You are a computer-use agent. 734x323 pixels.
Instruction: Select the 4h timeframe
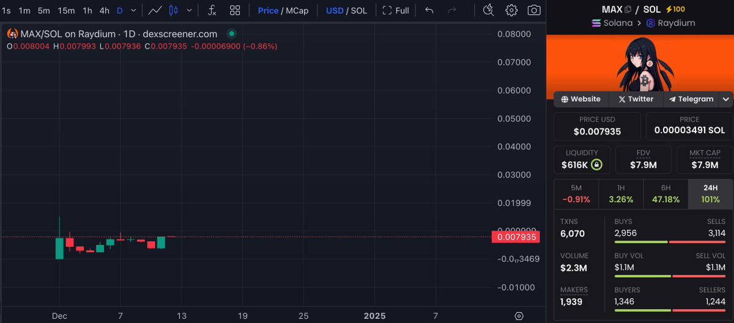[105, 10]
